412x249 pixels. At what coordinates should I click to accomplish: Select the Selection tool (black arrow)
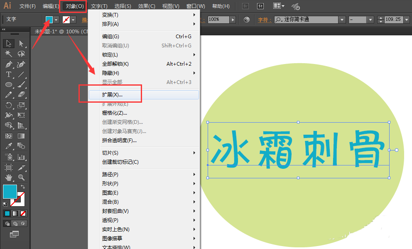[x=9, y=43]
